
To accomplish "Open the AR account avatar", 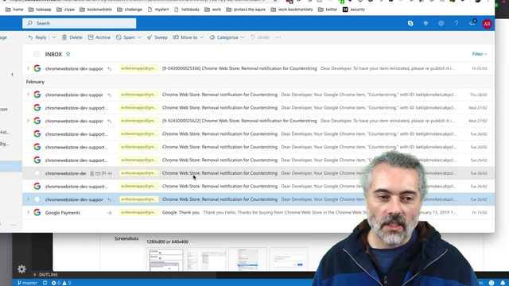I will click(487, 24).
